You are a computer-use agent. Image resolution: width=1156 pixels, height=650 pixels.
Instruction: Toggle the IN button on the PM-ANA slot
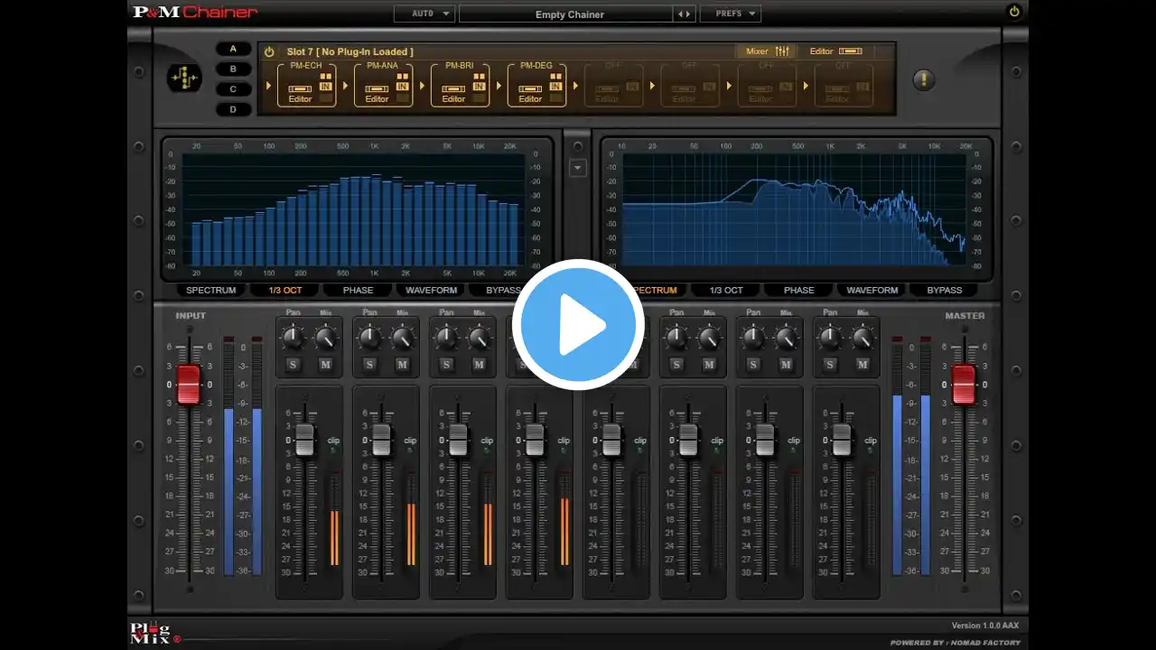(x=402, y=87)
